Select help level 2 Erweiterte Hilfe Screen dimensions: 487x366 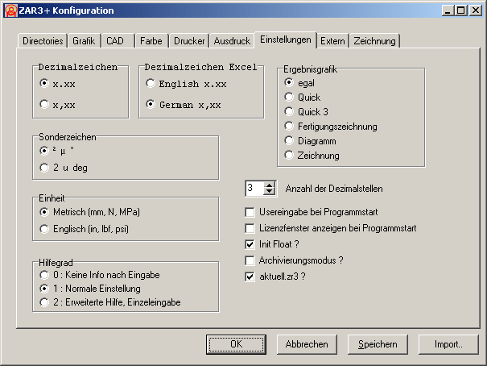coord(43,302)
